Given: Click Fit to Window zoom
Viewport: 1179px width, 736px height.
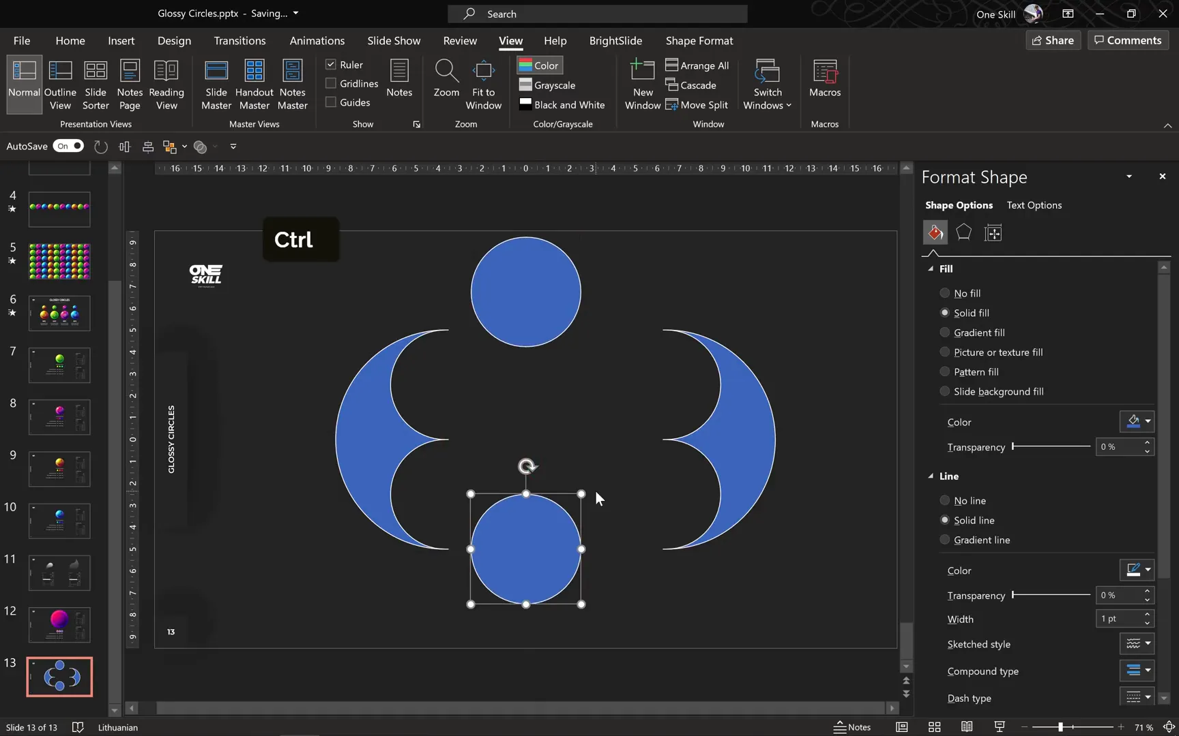Looking at the screenshot, I should coord(484,83).
